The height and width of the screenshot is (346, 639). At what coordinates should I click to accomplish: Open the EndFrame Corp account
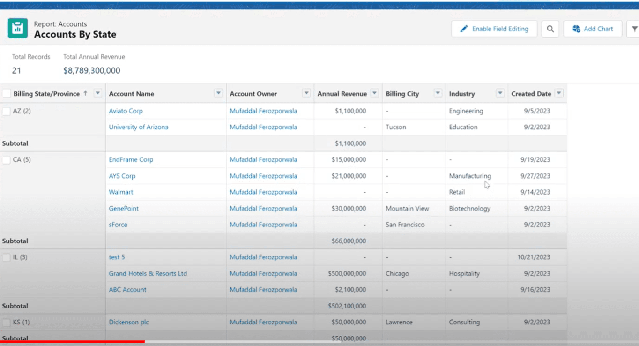131,159
